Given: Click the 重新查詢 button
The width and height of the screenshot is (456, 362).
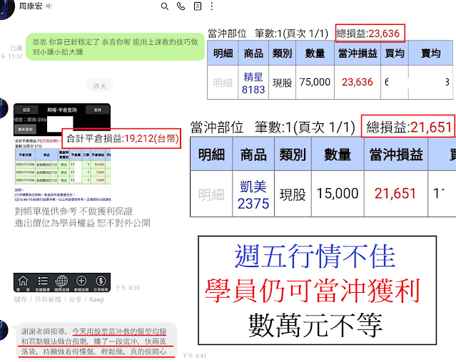Looking at the screenshot, I should [x=26, y=130].
